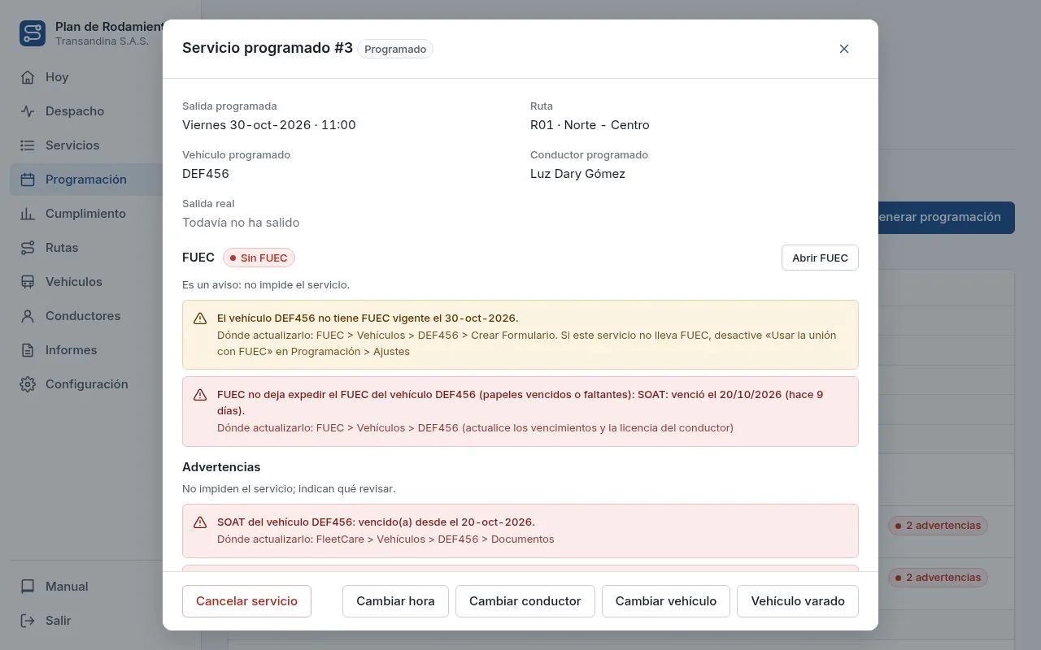The width and height of the screenshot is (1041, 650).
Task: Click the Cumplimiento bar chart icon
Action: click(28, 214)
